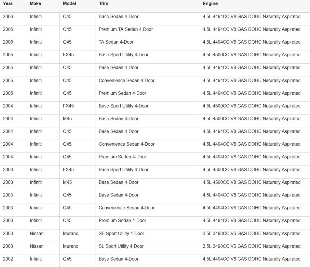Click the Make column header
The width and height of the screenshot is (310, 267).
pos(35,3)
